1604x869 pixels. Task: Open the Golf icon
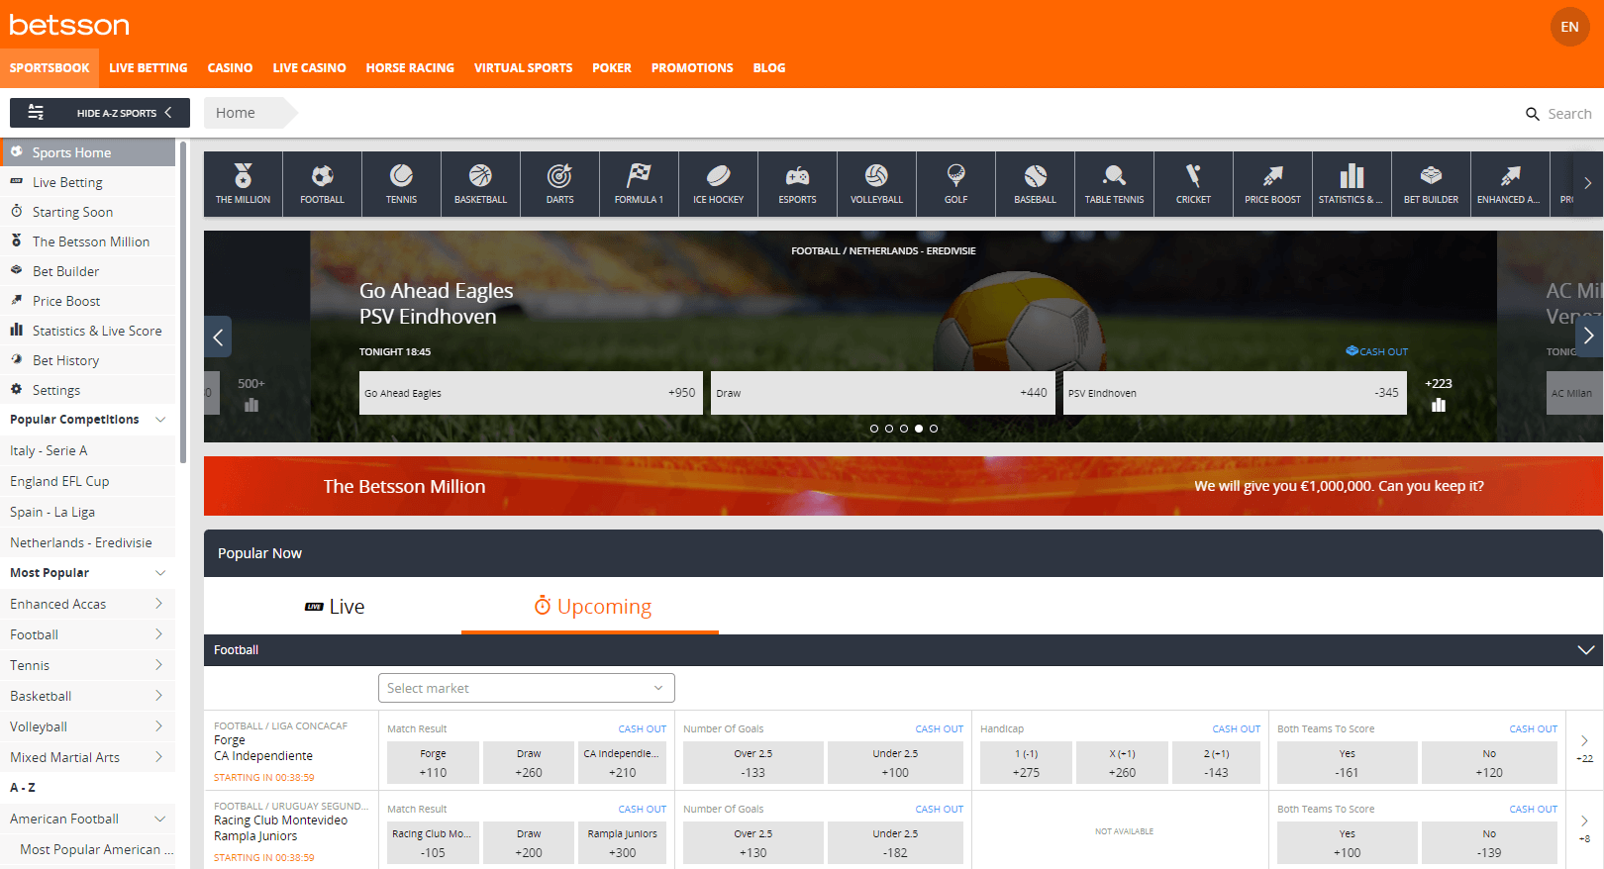955,184
